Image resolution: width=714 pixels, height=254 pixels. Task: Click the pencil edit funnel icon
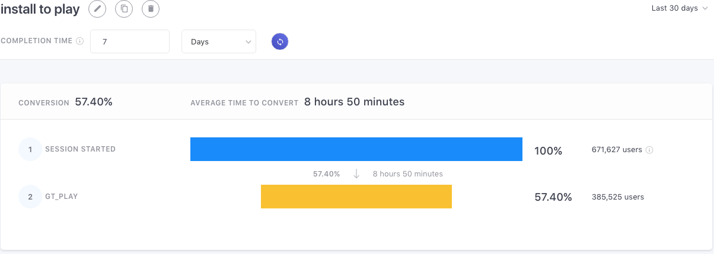97,9
